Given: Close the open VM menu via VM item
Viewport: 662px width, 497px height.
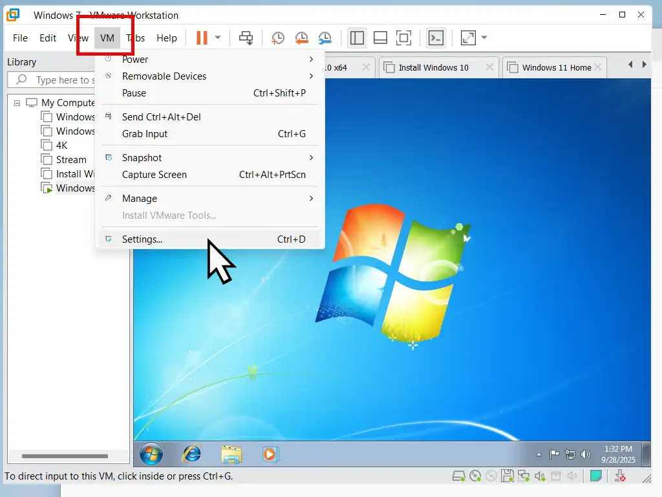Looking at the screenshot, I should coord(107,38).
